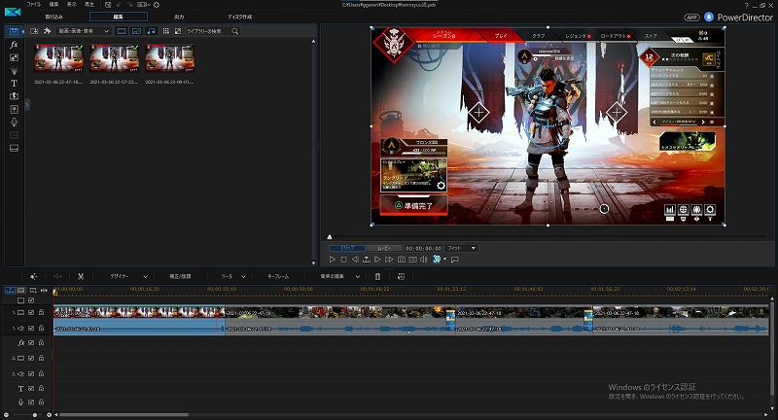Toggle the title (T) track checkbox
The height and width of the screenshot is (420, 778).
[x=31, y=388]
